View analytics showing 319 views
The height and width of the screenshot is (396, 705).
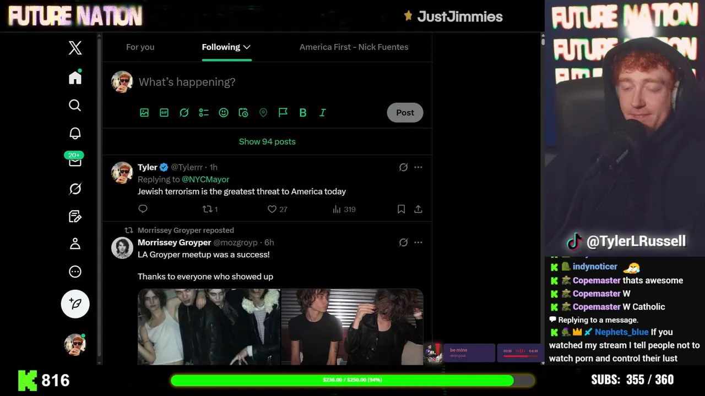click(x=344, y=209)
